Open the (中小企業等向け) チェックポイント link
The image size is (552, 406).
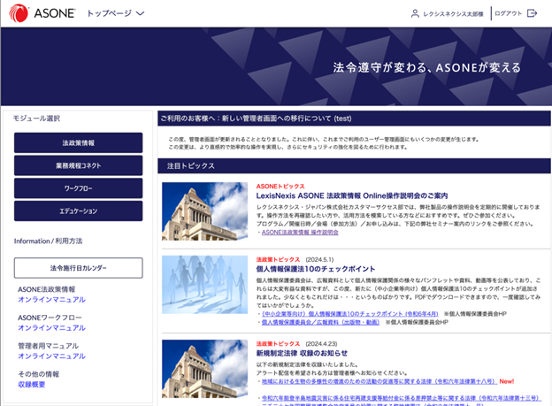(x=350, y=314)
